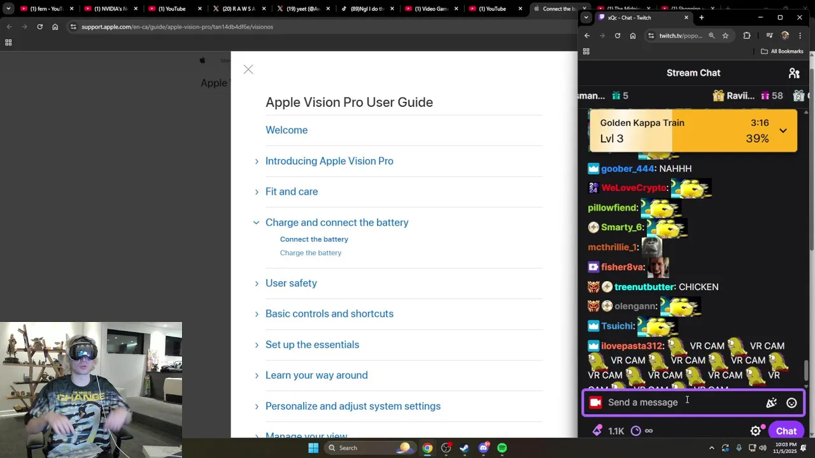Collapse Charge and connect the battery section
Screen dimensions: 815x458
pyautogui.click(x=257, y=223)
